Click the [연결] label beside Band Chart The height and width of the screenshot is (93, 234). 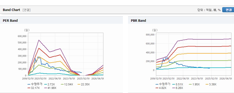27,10
